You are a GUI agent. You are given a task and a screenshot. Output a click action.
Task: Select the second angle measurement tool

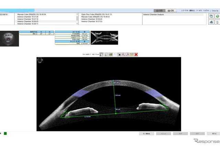128,54
